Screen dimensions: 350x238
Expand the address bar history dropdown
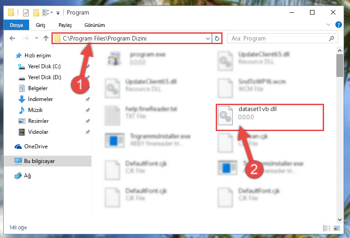[208, 38]
